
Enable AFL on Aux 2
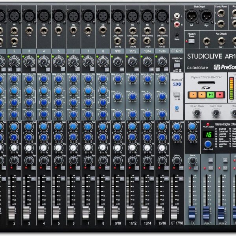[225, 160]
